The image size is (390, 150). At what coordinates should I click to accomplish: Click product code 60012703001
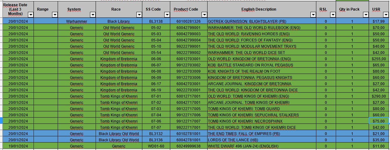tap(188, 59)
